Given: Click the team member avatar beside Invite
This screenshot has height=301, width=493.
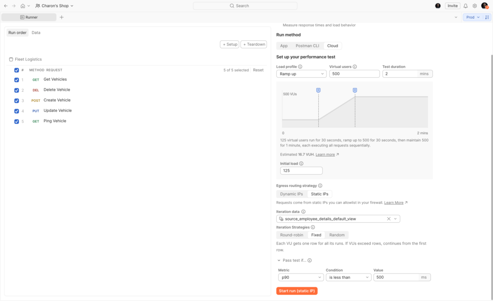Looking at the screenshot, I should 438,6.
